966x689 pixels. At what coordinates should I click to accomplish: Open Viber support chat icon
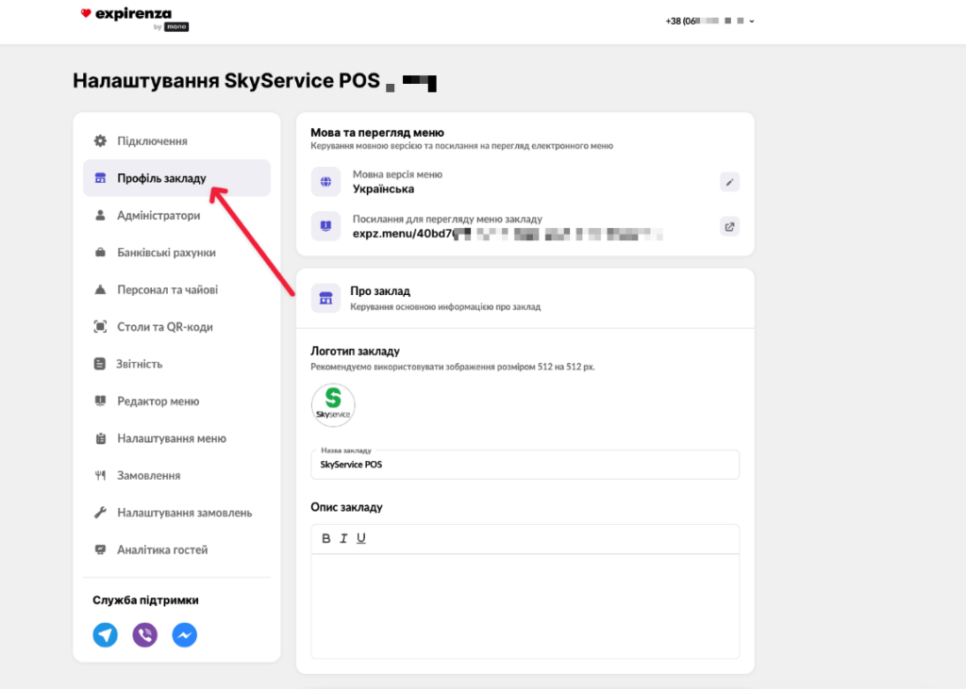click(x=145, y=635)
